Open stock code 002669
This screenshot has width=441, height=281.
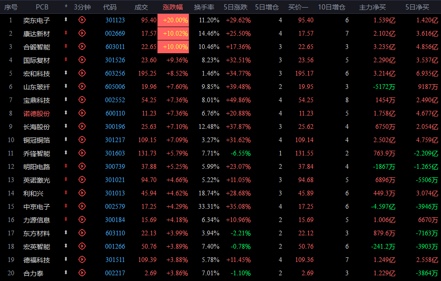[x=115, y=33]
